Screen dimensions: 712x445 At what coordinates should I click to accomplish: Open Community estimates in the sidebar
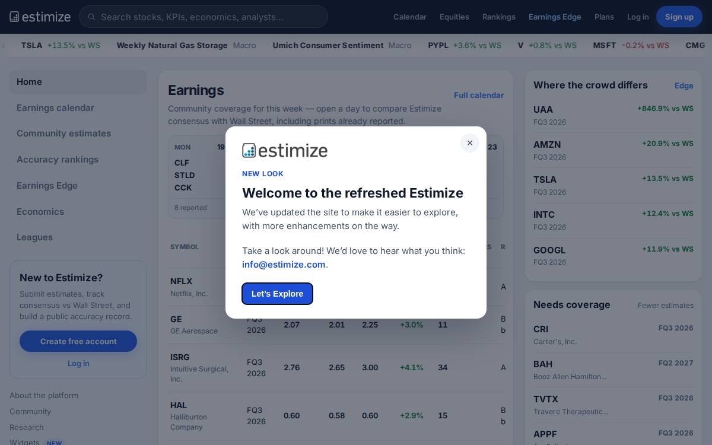click(x=78, y=133)
